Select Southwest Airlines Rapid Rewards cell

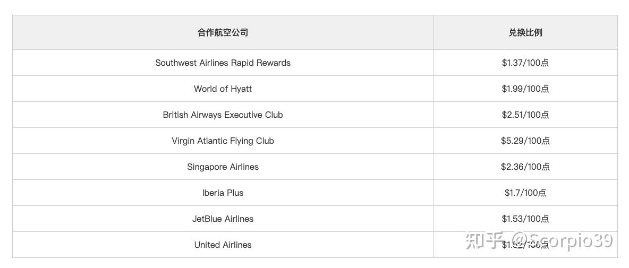223,63
